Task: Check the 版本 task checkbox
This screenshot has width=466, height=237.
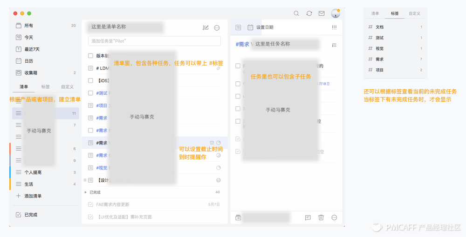Action: click(x=91, y=56)
